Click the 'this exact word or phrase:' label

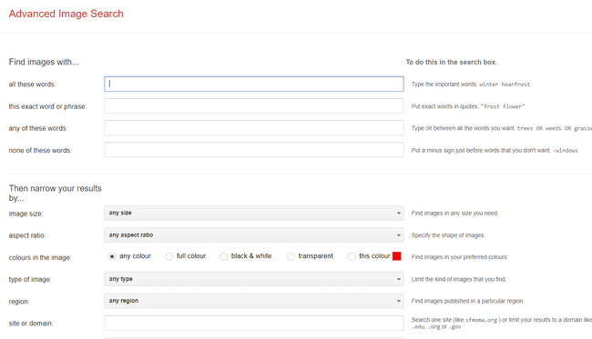(x=47, y=106)
